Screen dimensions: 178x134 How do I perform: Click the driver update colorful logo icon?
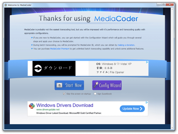point(32,106)
